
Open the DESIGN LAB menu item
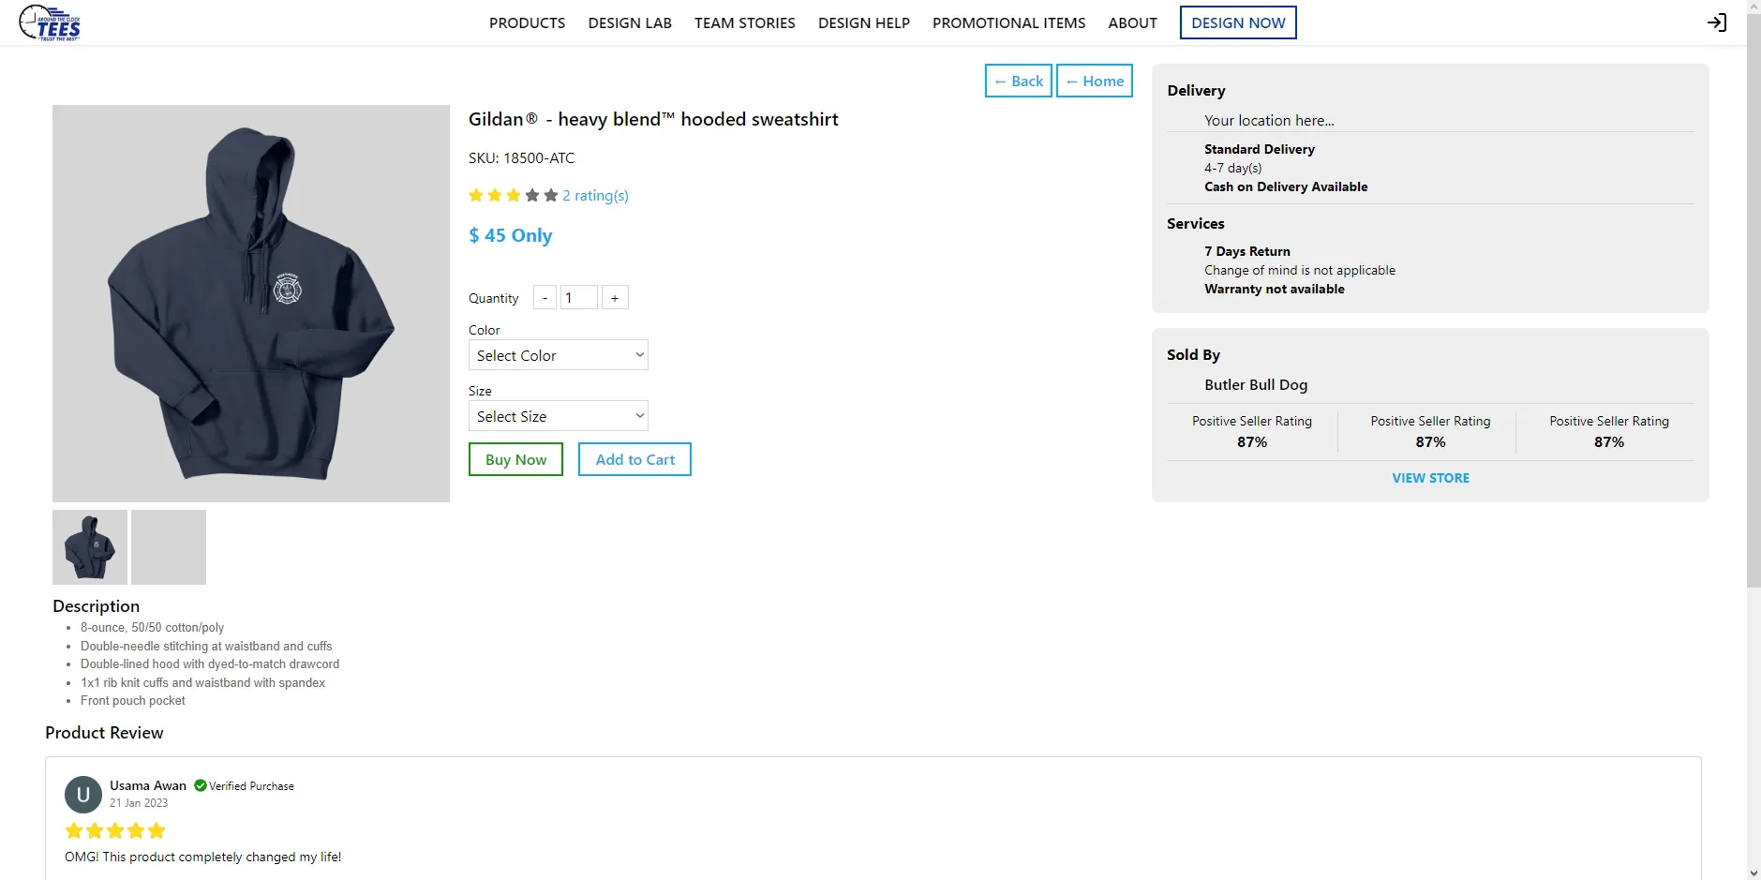click(x=630, y=22)
